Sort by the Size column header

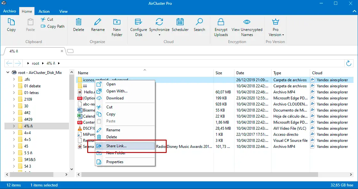[x=224, y=73]
